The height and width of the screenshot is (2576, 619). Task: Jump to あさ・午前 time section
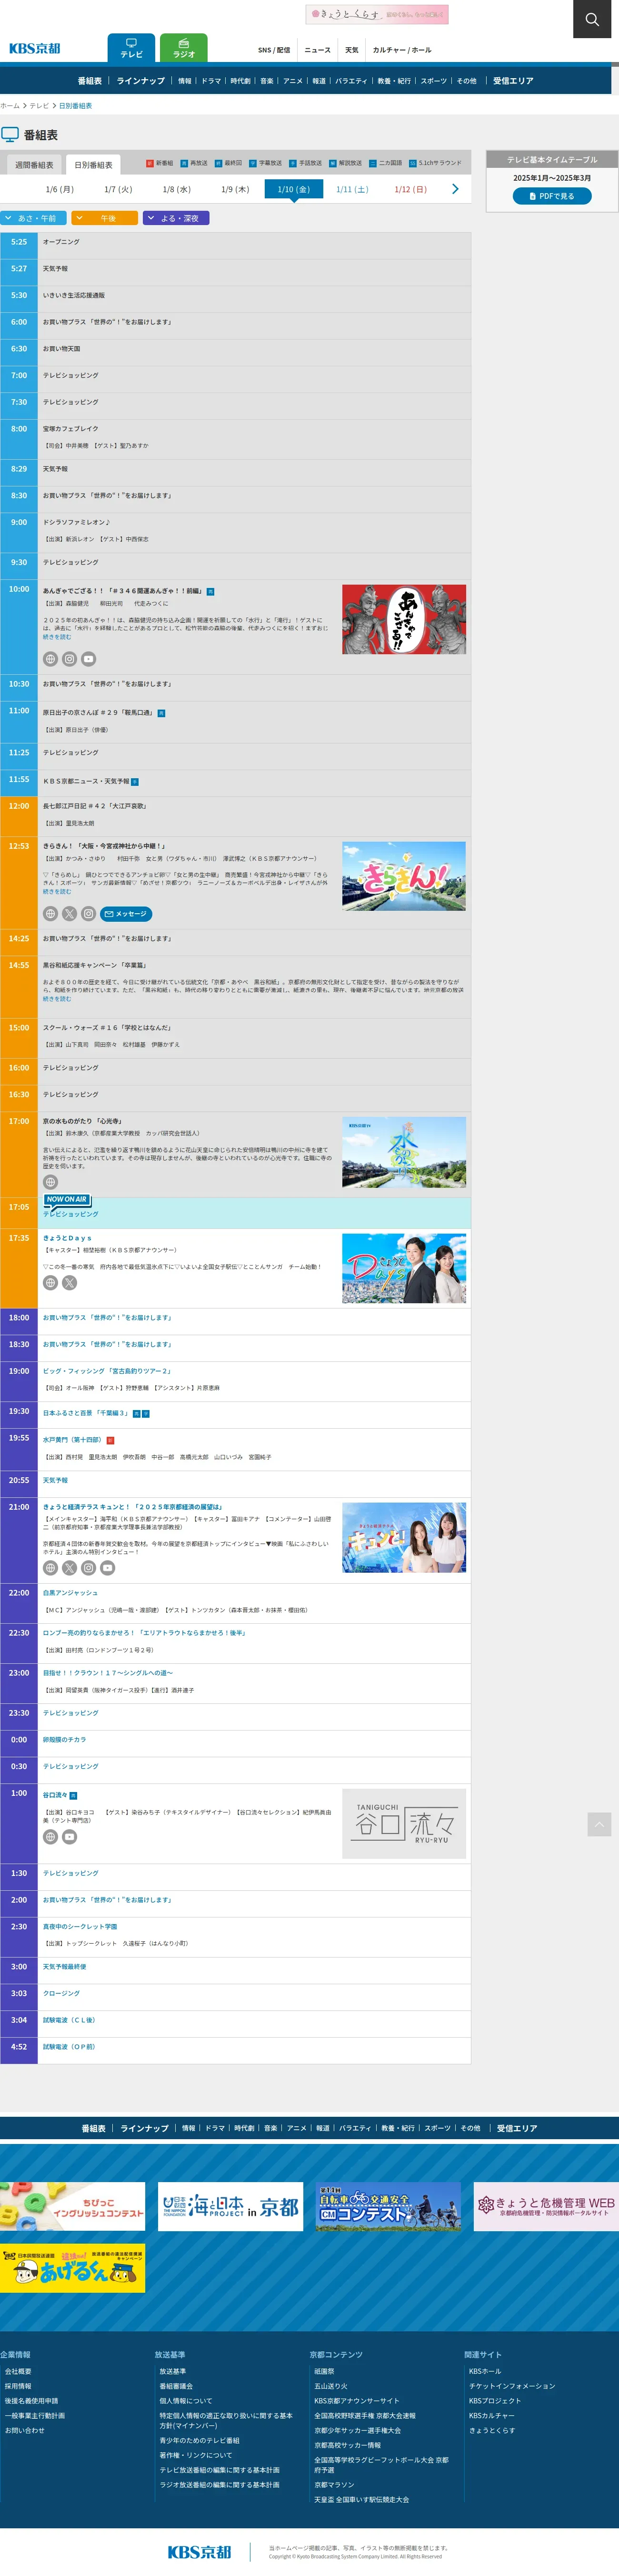coord(33,218)
